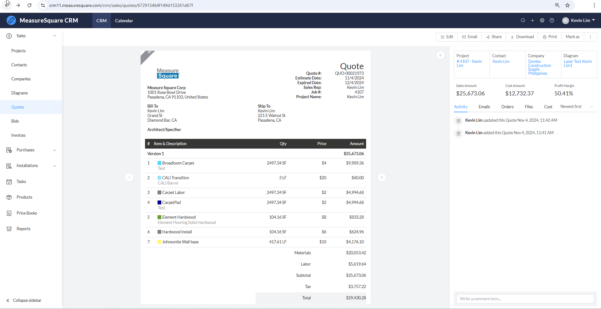The height and width of the screenshot is (309, 601).
Task: Select the Orders tab
Action: coord(507,107)
